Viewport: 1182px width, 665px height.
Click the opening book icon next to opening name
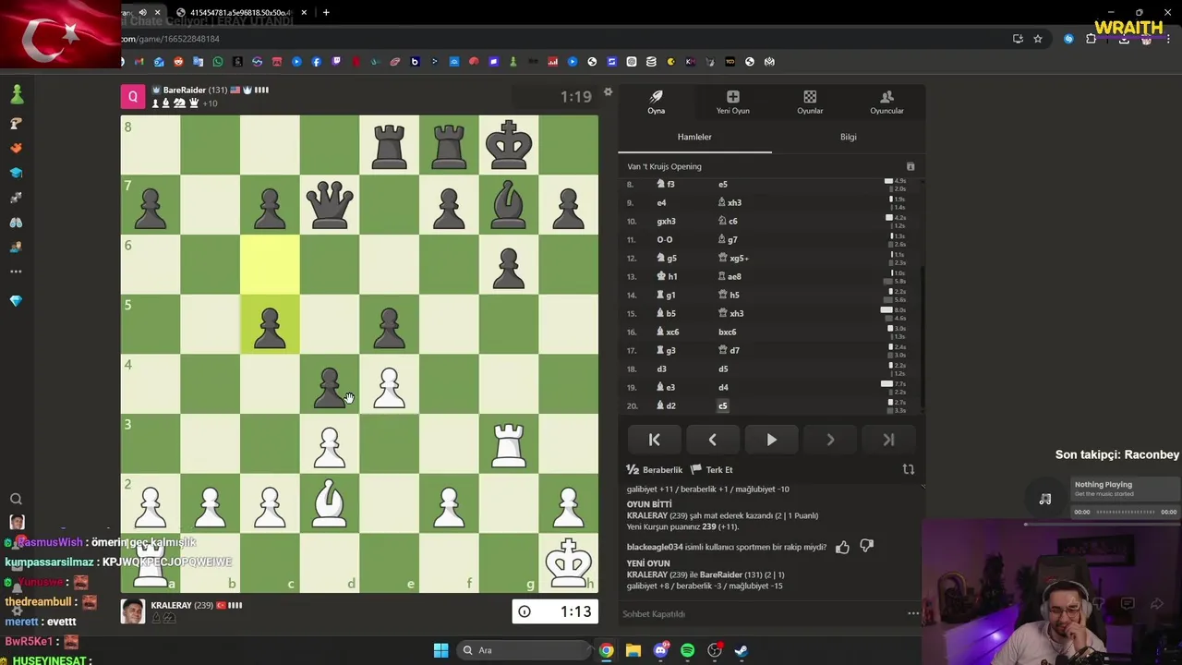click(910, 166)
